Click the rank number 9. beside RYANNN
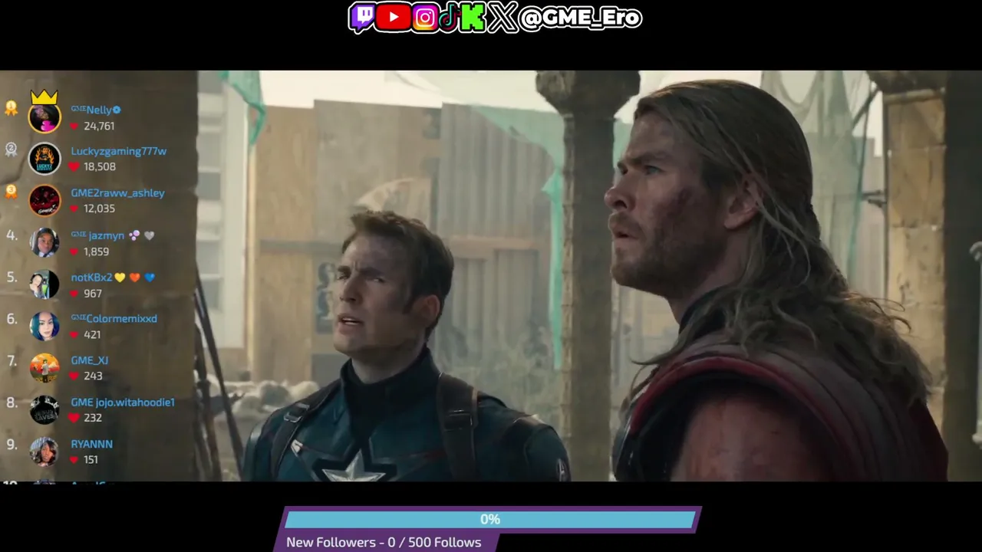 click(x=12, y=443)
